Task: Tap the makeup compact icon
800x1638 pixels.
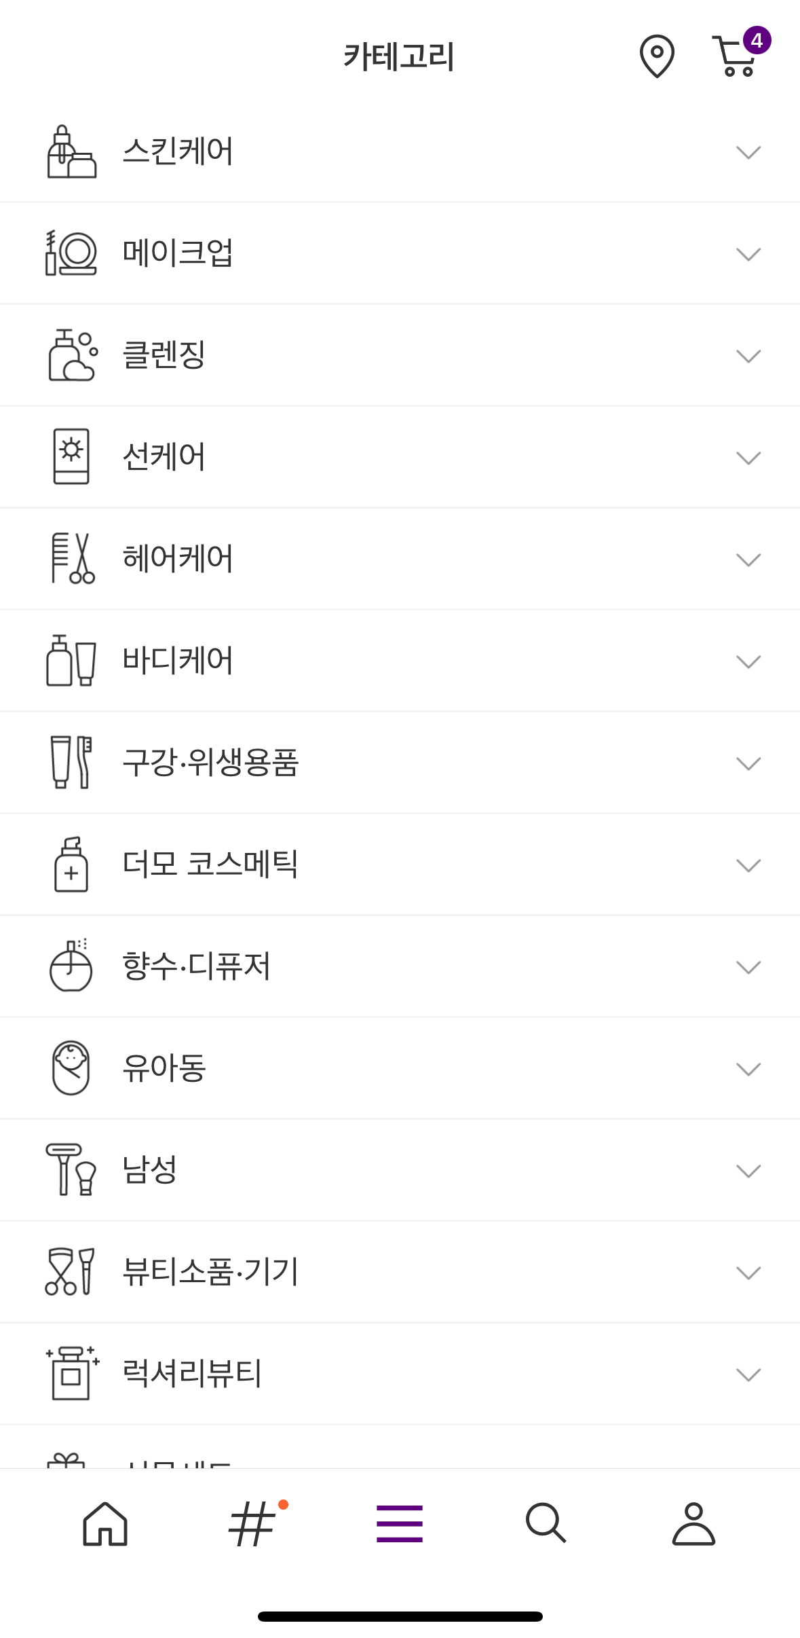Action: point(71,253)
